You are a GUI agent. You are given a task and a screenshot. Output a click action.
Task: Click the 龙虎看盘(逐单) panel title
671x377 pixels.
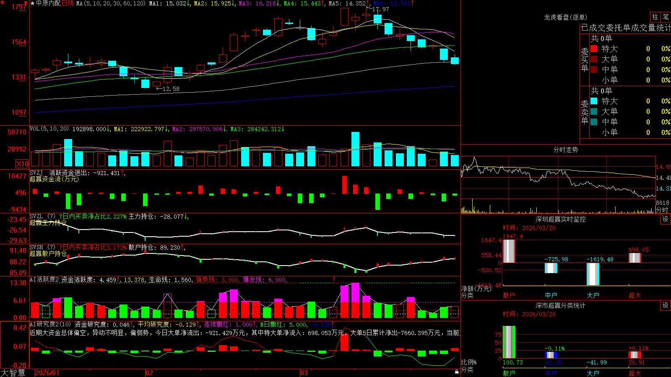(x=565, y=17)
